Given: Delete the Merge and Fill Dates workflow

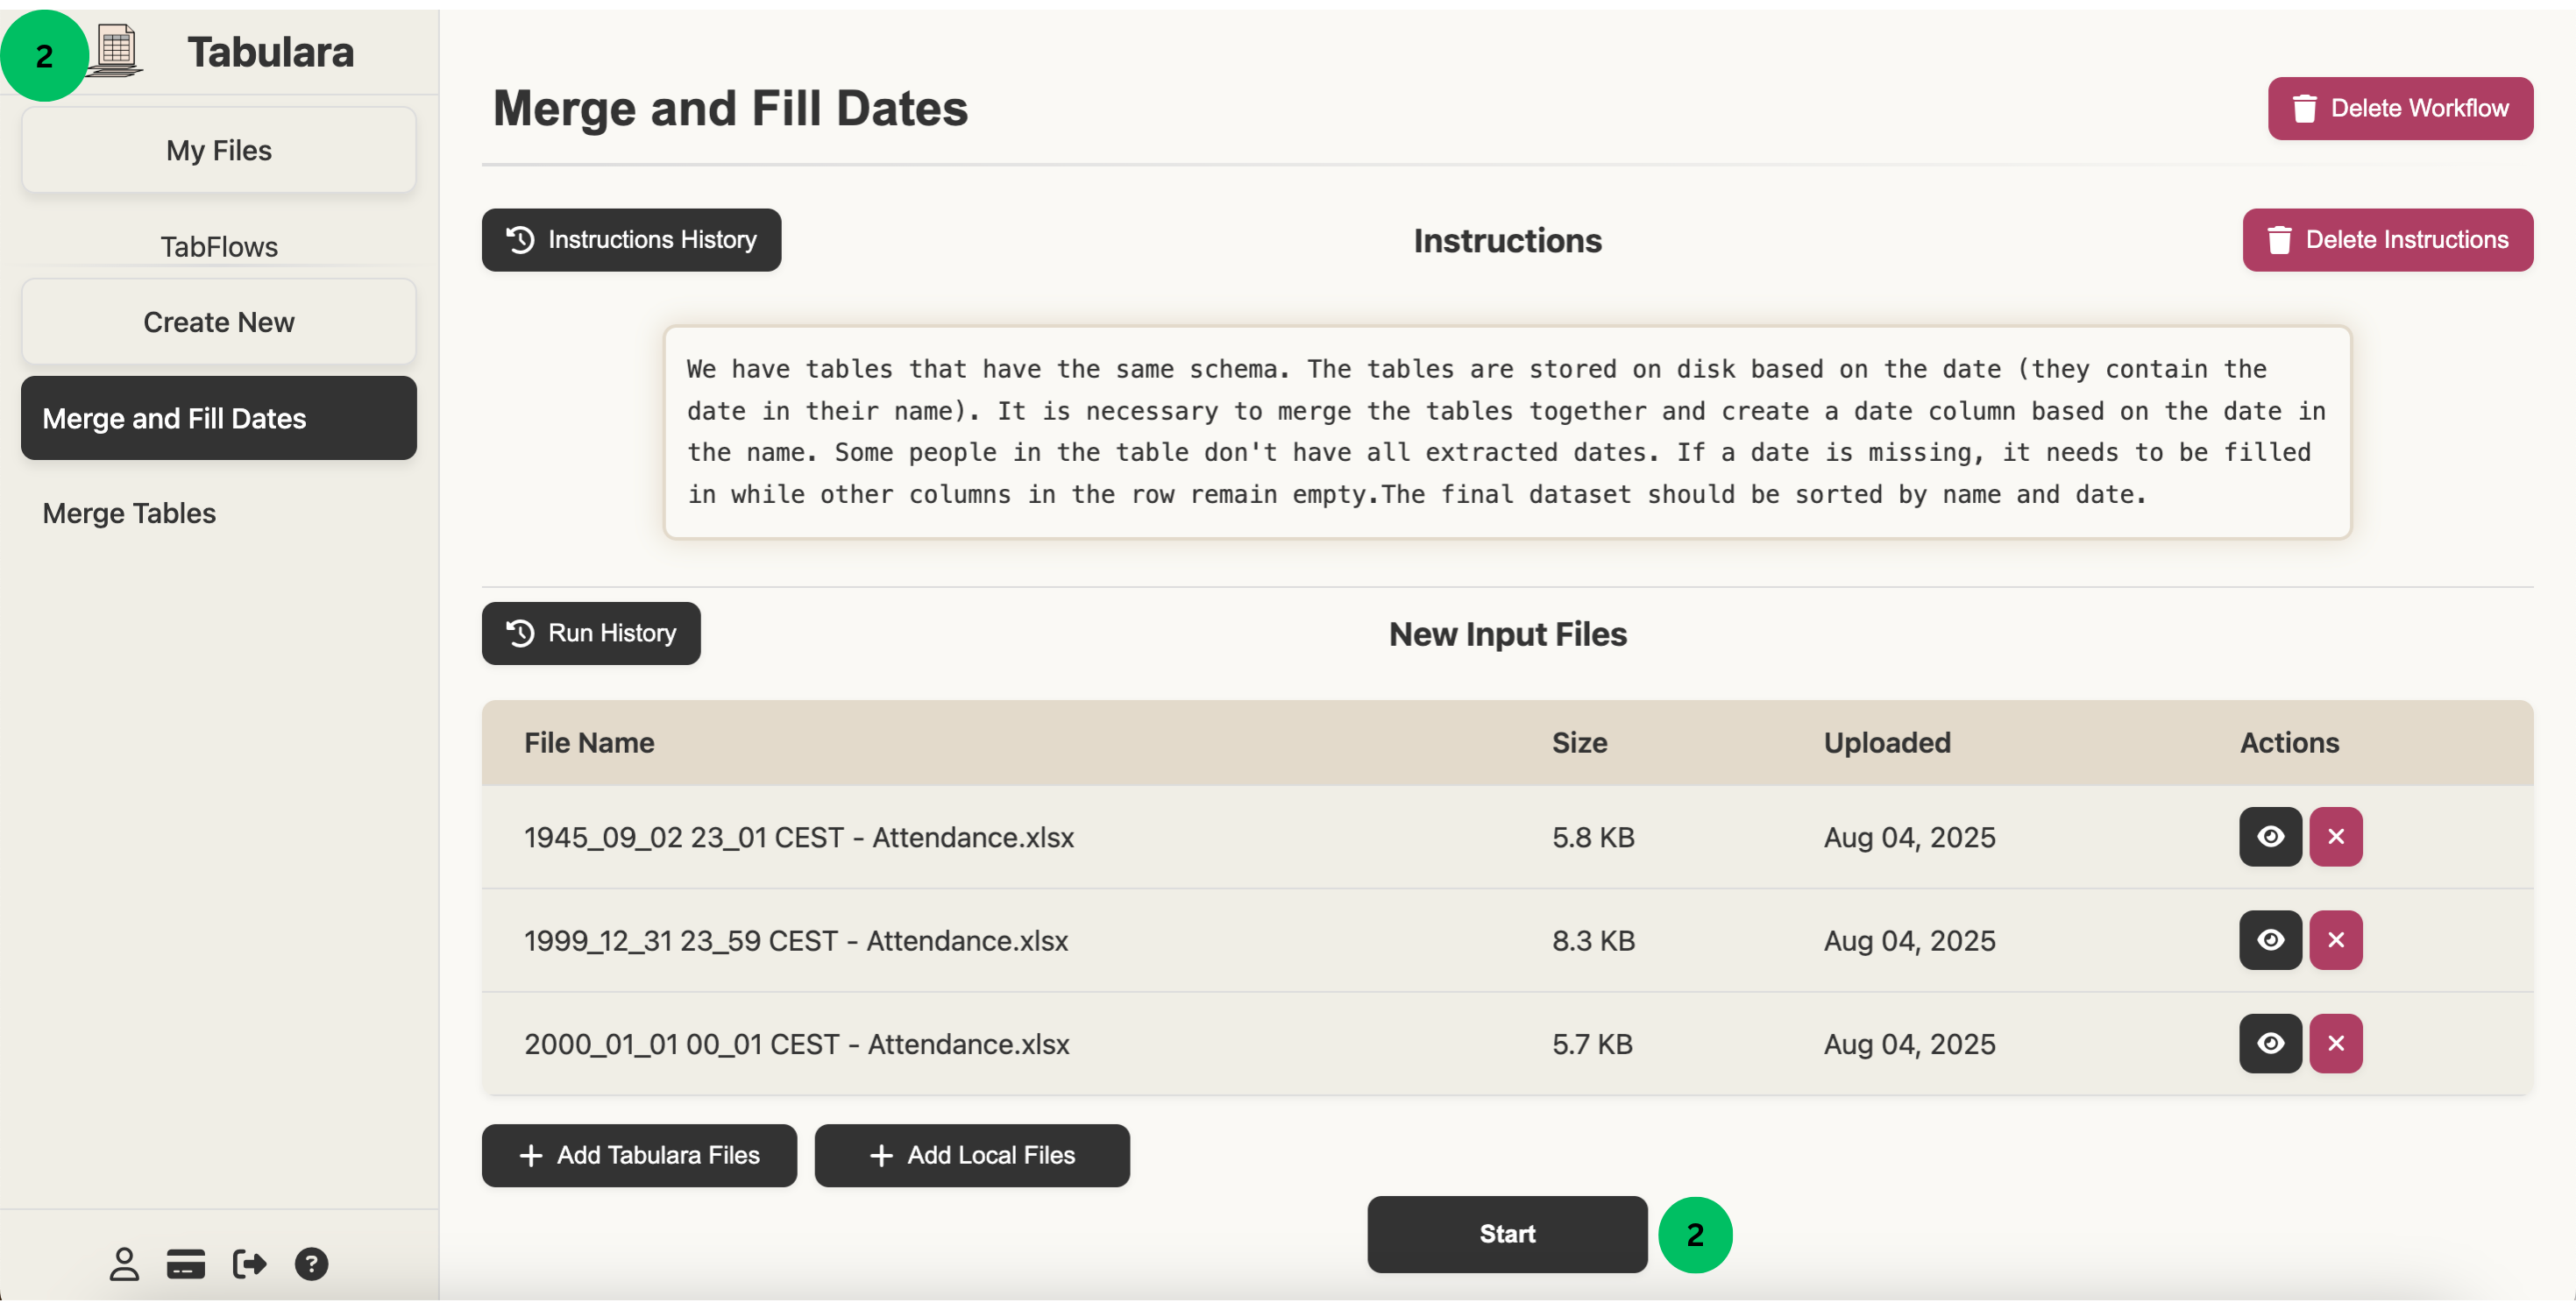Looking at the screenshot, I should click(2400, 108).
